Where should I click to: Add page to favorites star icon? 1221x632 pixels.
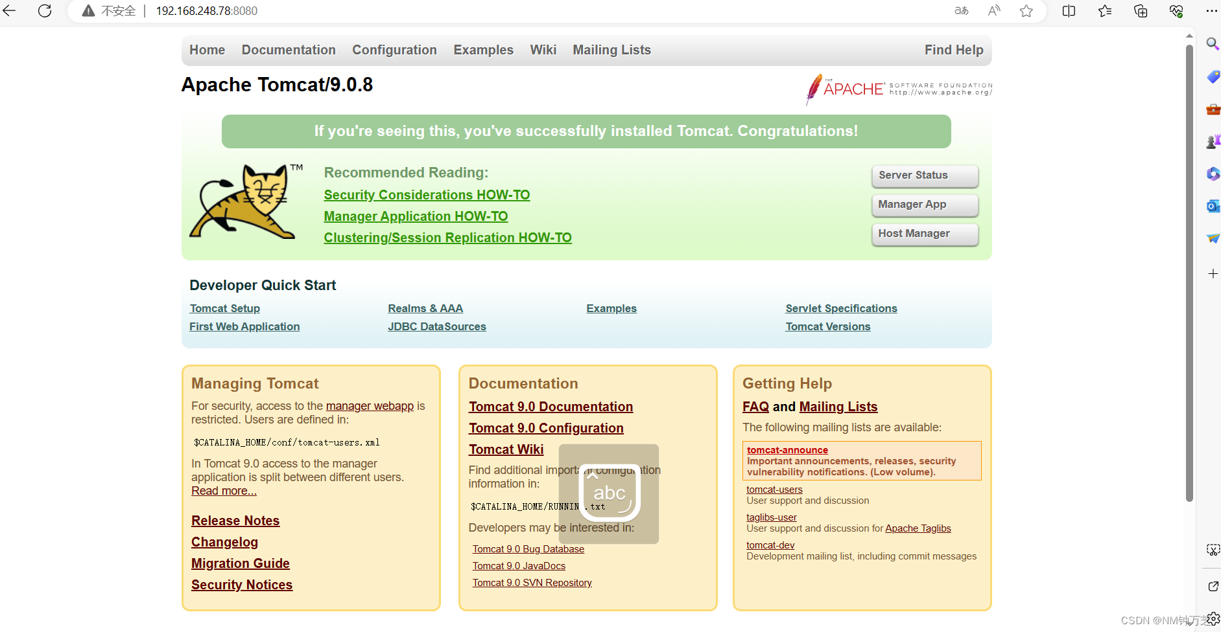point(1026,11)
